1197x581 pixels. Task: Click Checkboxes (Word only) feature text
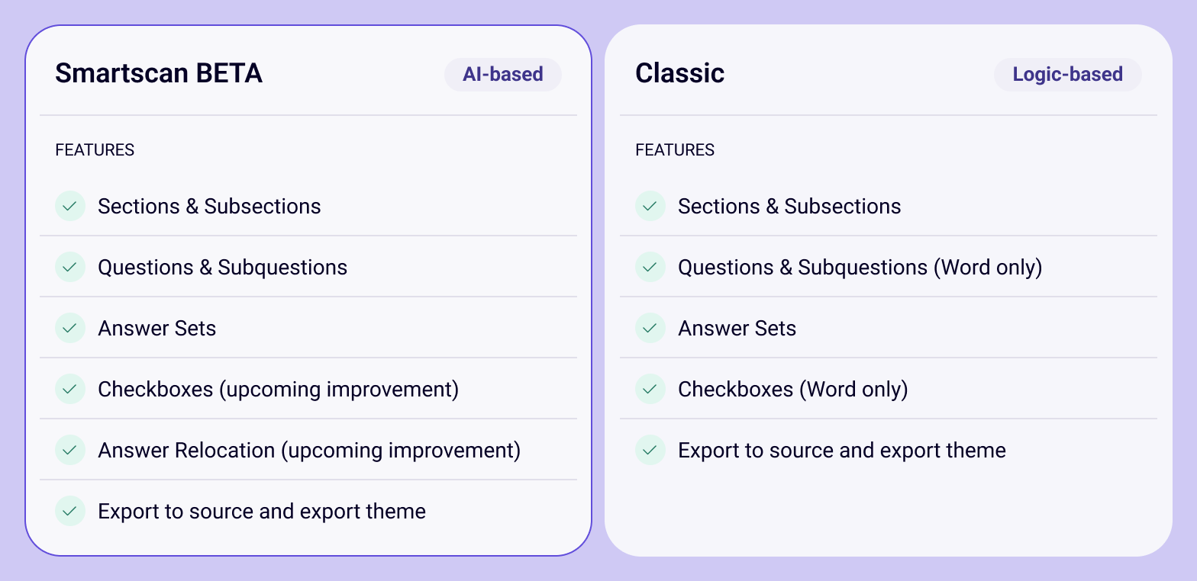pos(793,390)
